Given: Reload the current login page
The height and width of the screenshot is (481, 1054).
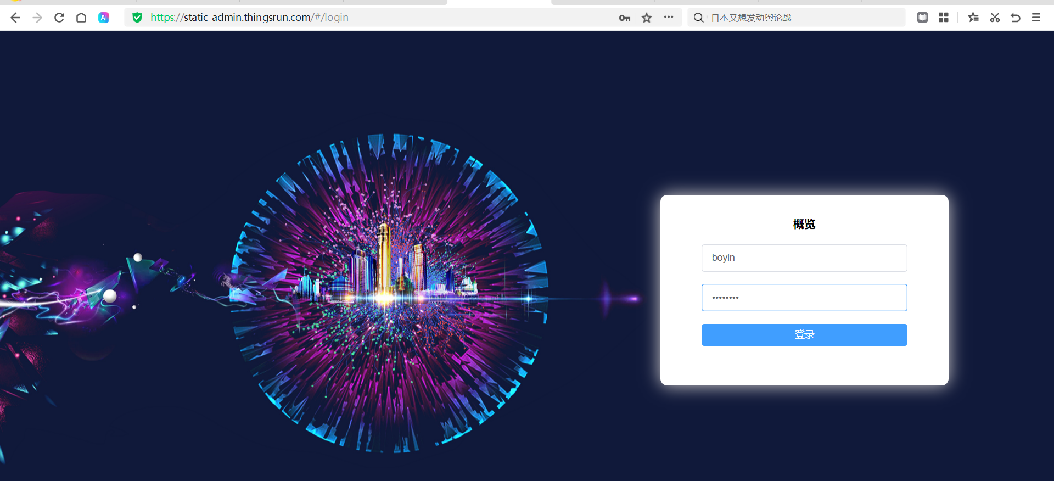Looking at the screenshot, I should pyautogui.click(x=59, y=18).
